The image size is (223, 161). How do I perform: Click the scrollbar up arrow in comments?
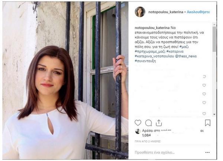pyautogui.click(x=214, y=25)
